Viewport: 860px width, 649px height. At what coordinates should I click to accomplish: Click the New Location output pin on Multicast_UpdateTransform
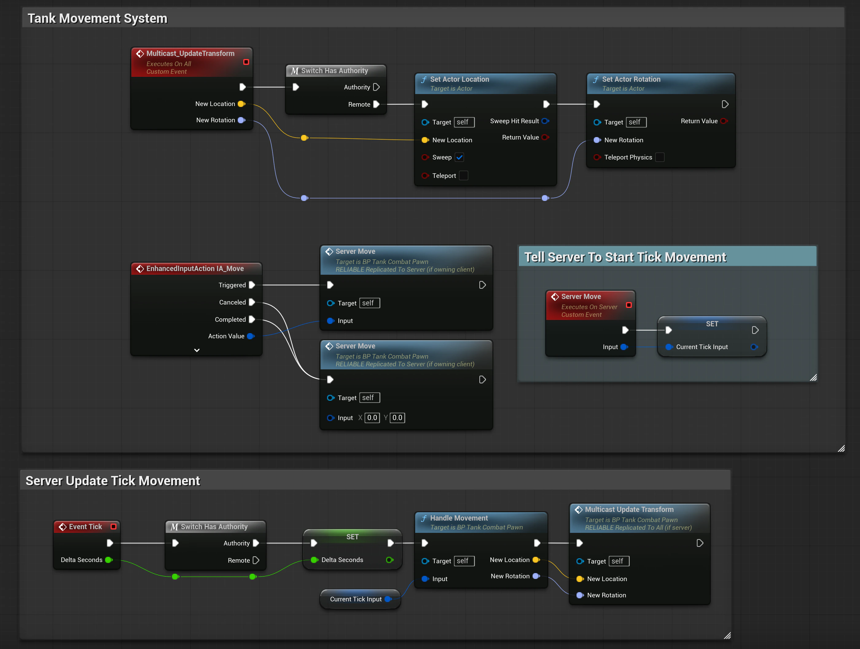(x=241, y=104)
